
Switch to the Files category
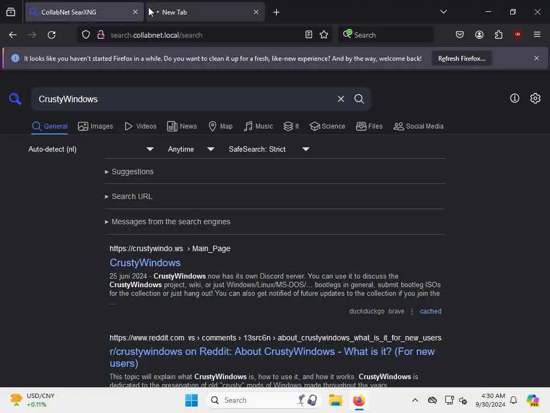pos(370,126)
